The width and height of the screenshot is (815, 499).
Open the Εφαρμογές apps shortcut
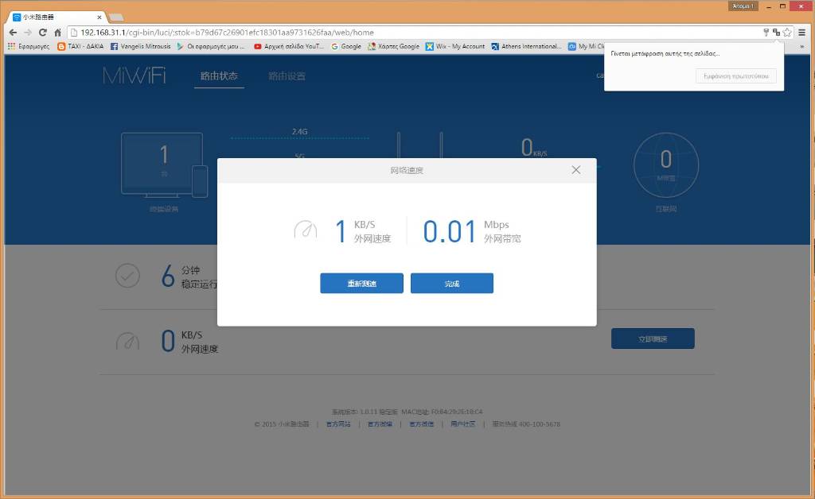point(29,47)
